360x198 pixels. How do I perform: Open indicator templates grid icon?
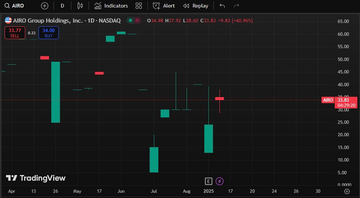[139, 6]
